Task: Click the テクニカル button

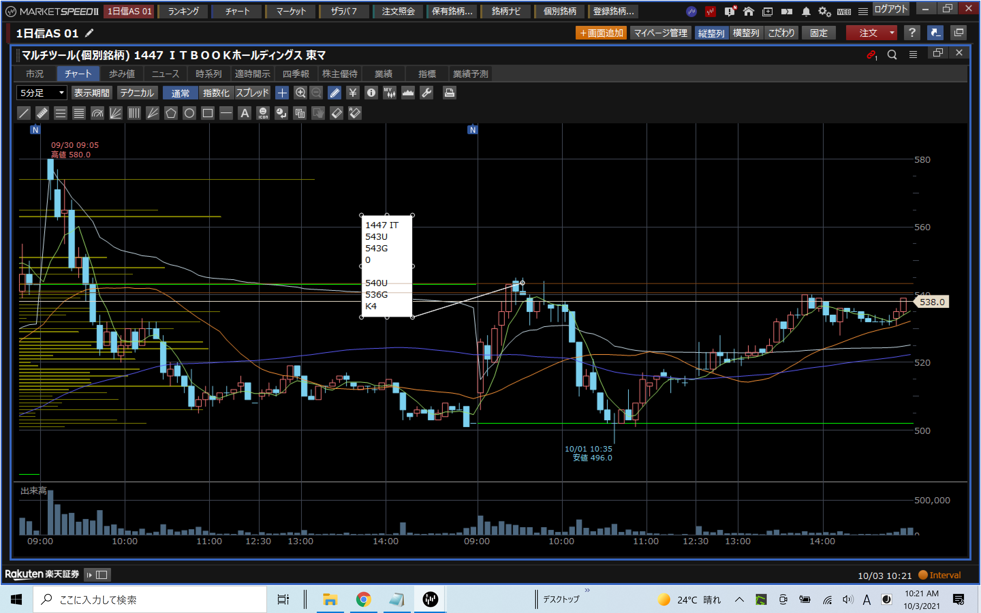Action: click(137, 93)
